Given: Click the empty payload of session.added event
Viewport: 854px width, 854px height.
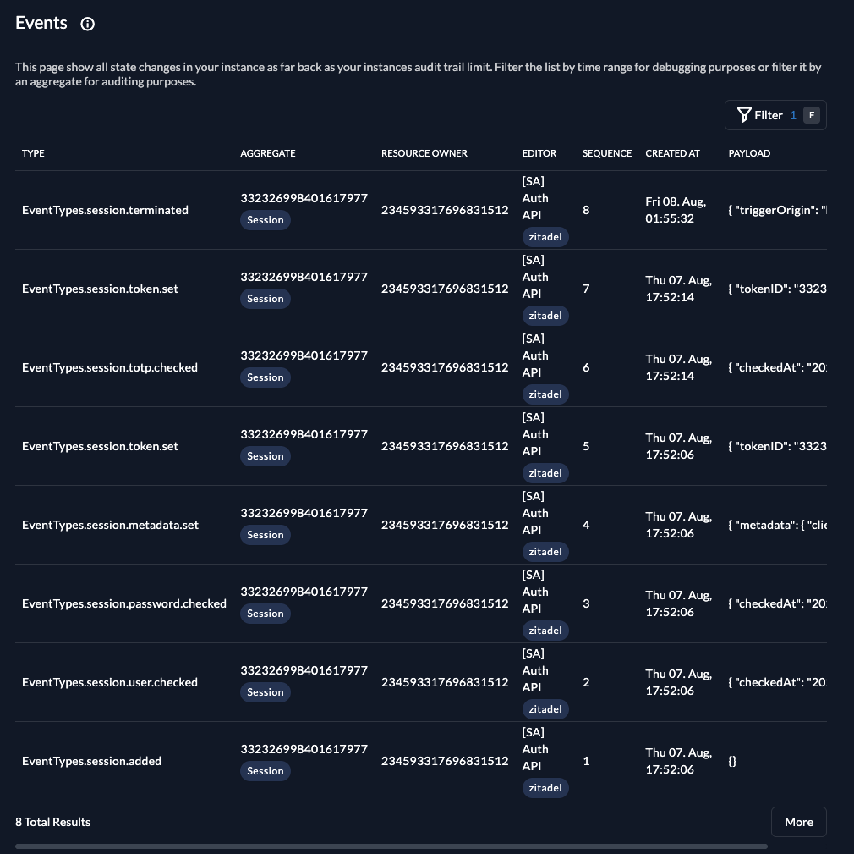Looking at the screenshot, I should coord(732,761).
